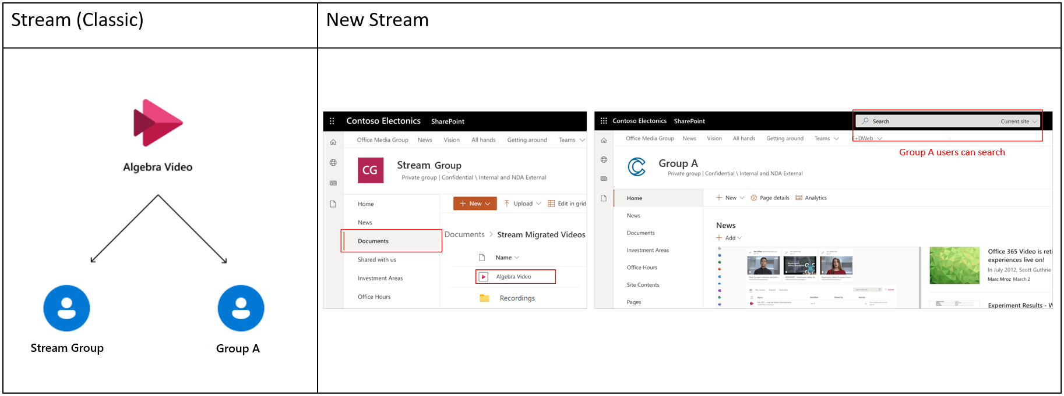The width and height of the screenshot is (1064, 396).
Task: Open the Recordings folder link
Action: [x=517, y=298]
